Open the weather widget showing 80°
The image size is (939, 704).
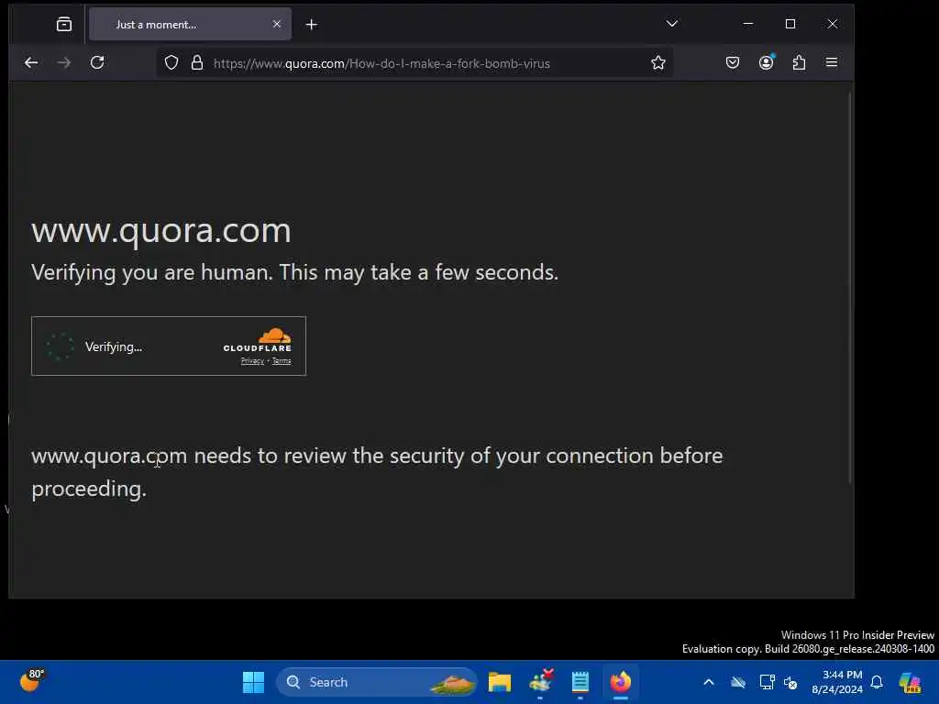tap(32, 681)
